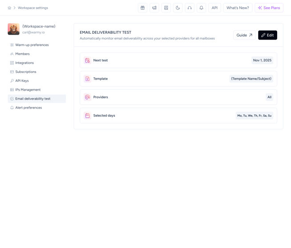291x248 pixels.
Task: Click the (Workspace-name) title
Action: (x=39, y=26)
